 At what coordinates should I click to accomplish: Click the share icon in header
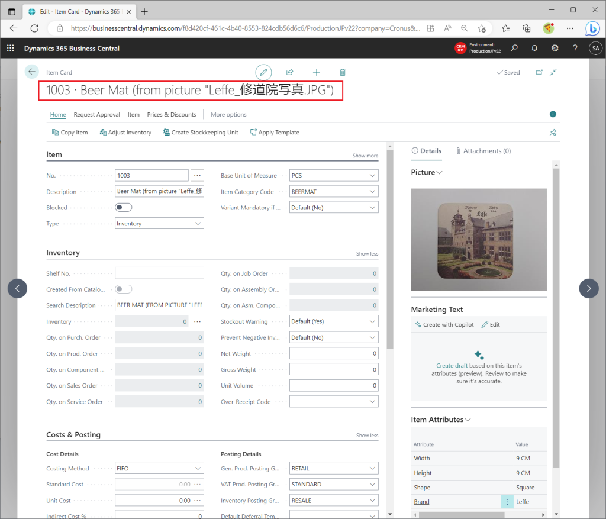[x=290, y=72]
